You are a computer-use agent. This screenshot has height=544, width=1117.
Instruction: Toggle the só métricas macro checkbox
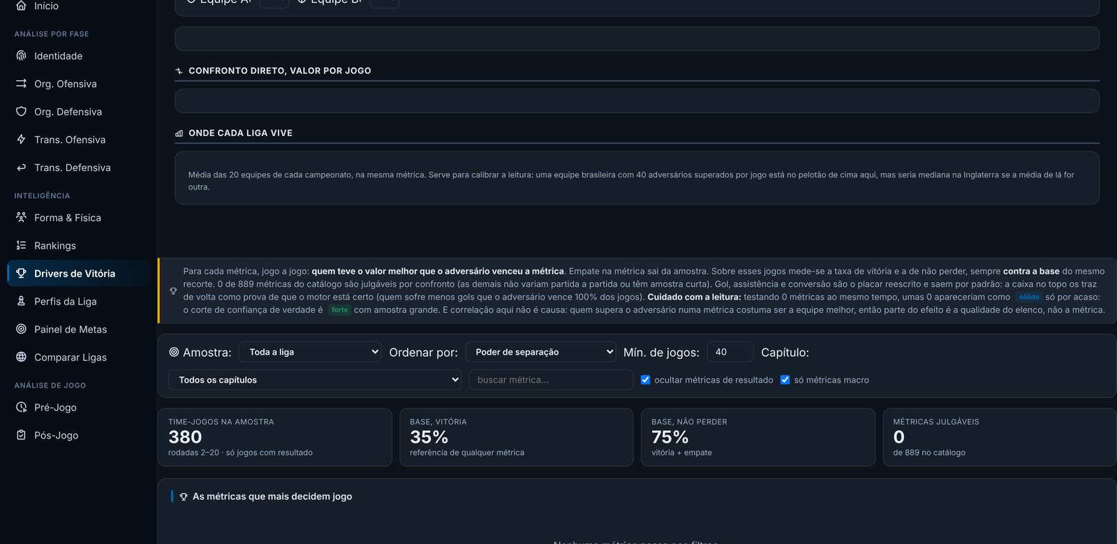point(785,380)
